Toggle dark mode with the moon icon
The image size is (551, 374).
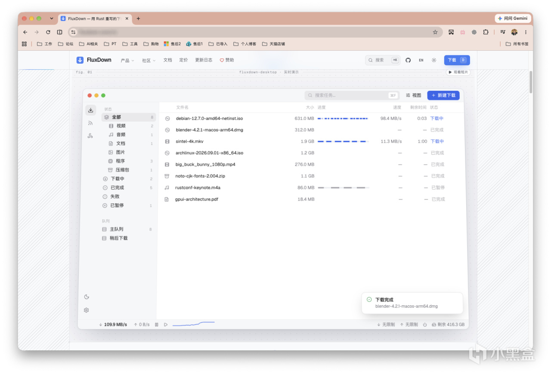tap(87, 297)
